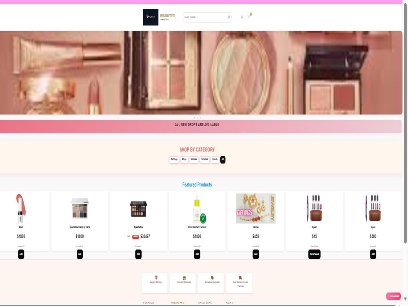Viewport: 408px width, 306px height.
Task: Click the Fast Delivery Across Pakistan card
Action: [x=239, y=283]
